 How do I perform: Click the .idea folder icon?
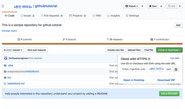[5, 66]
